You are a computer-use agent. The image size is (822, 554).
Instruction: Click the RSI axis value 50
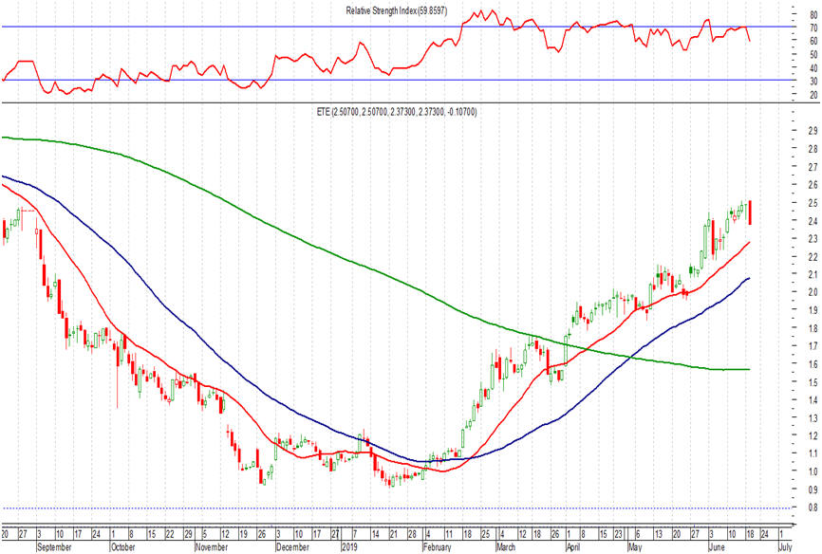[813, 54]
